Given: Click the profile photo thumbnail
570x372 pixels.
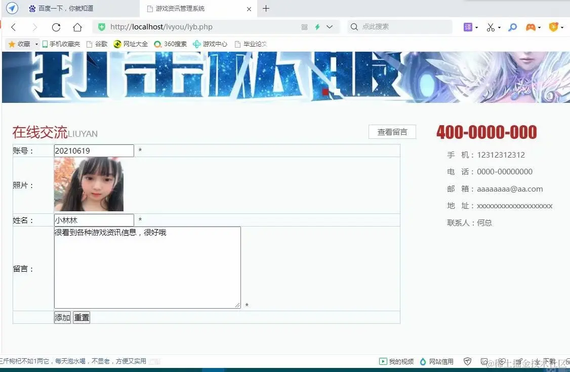Looking at the screenshot, I should point(89,184).
